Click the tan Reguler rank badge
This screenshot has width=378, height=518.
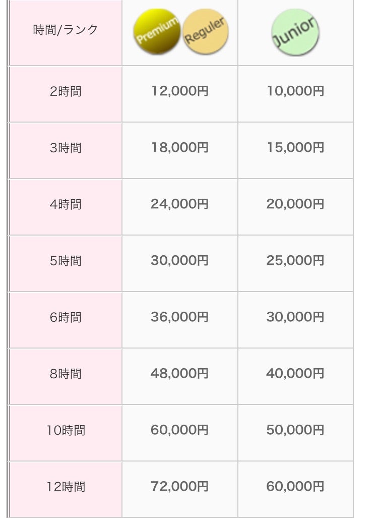205,31
